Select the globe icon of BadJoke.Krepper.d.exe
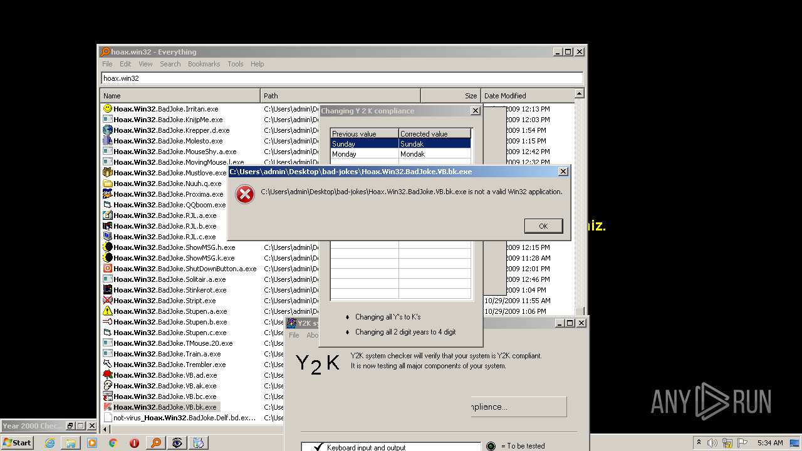802x451 pixels. [108, 130]
